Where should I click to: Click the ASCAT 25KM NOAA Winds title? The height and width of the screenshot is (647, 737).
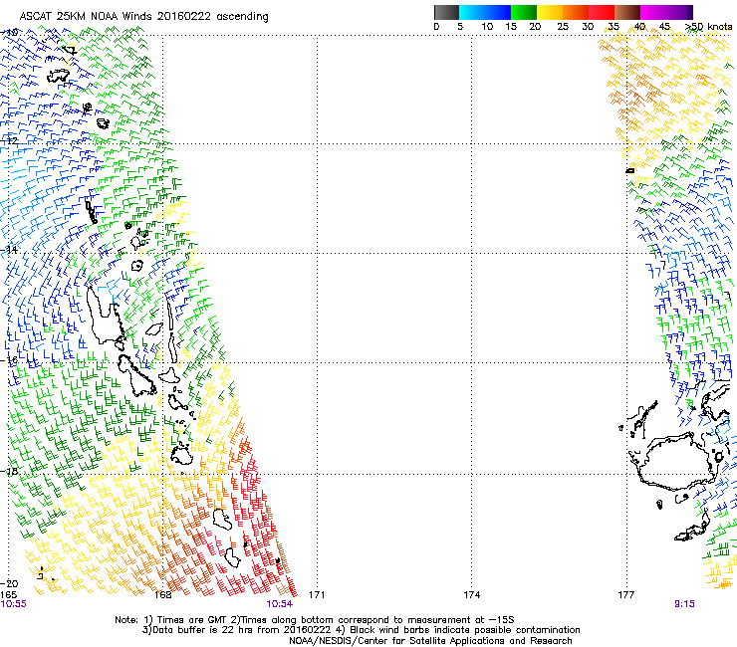point(143,17)
